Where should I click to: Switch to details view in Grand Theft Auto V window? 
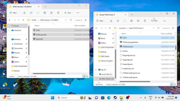(172, 84)
